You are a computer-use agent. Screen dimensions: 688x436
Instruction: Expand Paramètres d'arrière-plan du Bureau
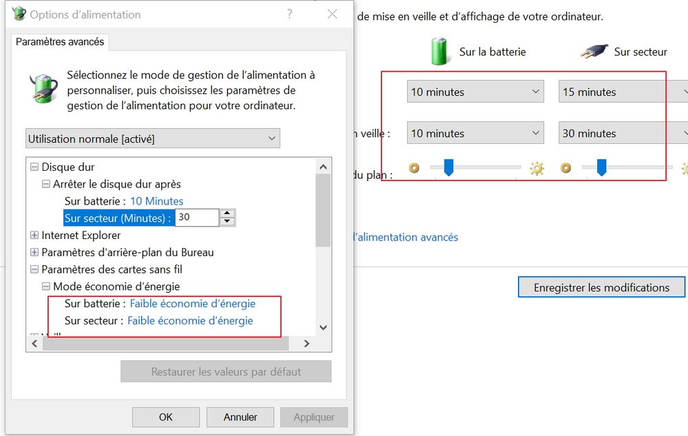pos(34,252)
